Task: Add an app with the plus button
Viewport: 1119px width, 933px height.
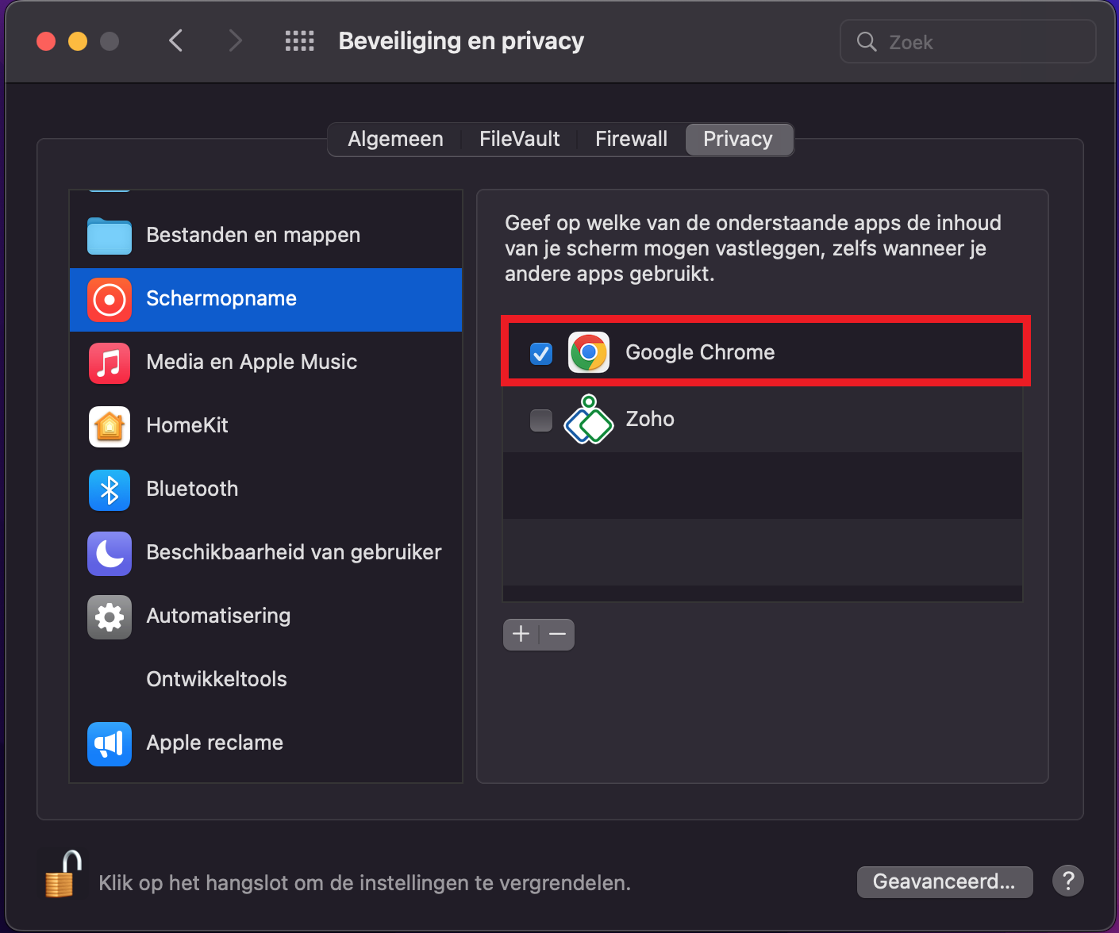Action: coord(521,634)
